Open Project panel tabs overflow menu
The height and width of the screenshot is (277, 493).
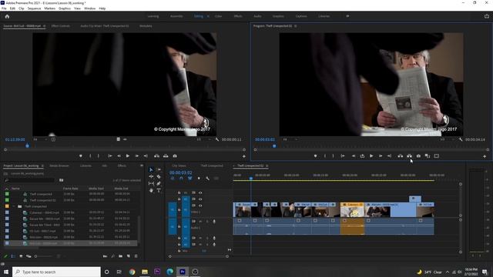pos(142,165)
